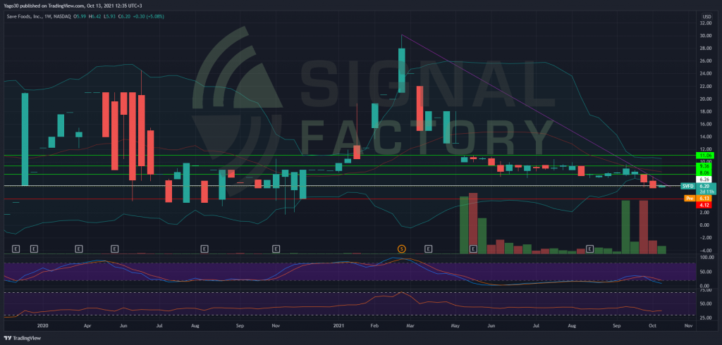
Task: Click the Save Foods, Inc. symbol title
Action: click(x=25, y=17)
